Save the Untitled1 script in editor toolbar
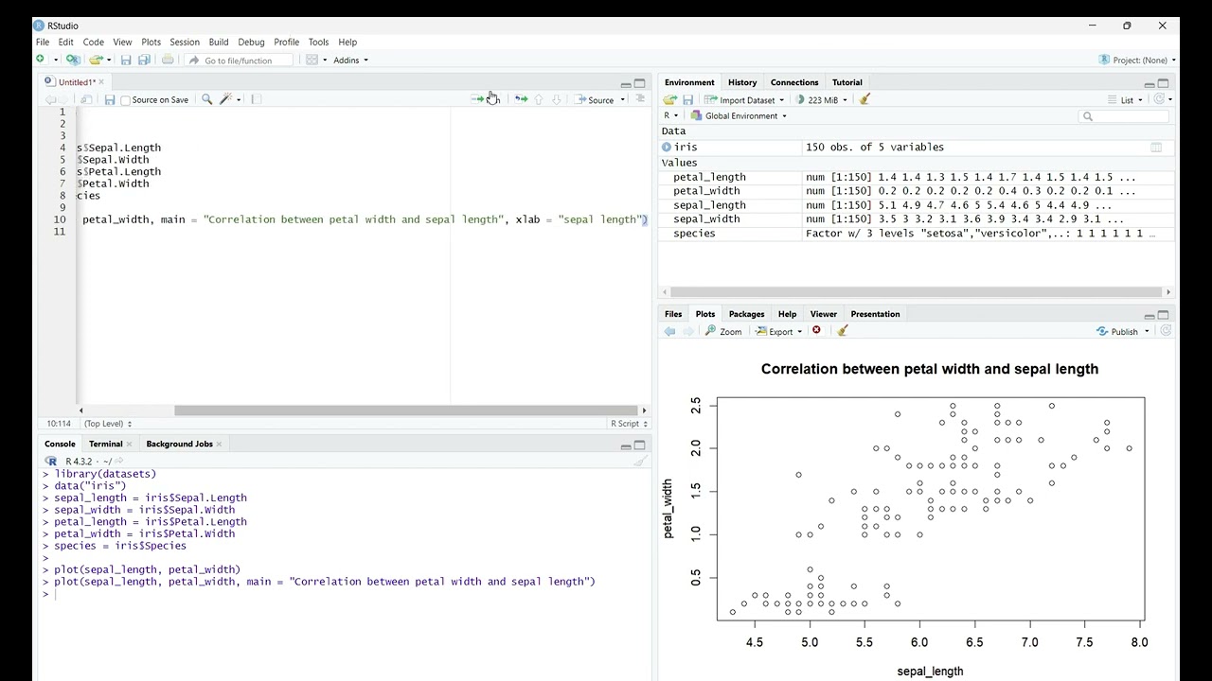Image resolution: width=1212 pixels, height=681 pixels. (110, 99)
